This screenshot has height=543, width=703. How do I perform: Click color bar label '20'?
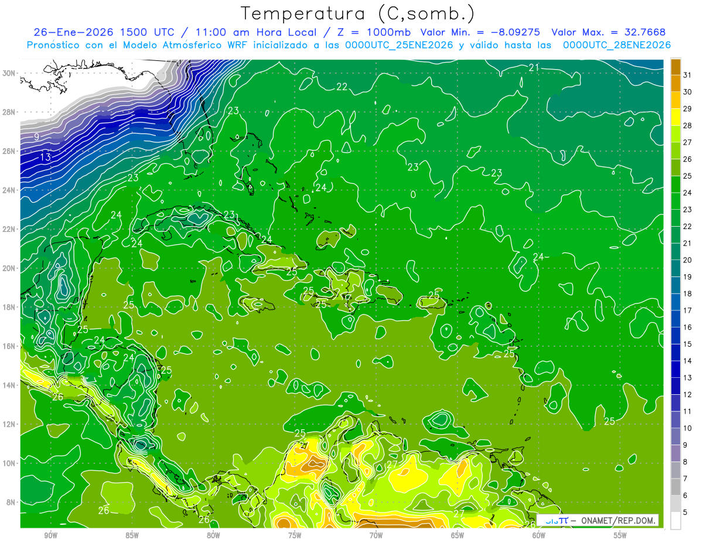[x=688, y=260]
